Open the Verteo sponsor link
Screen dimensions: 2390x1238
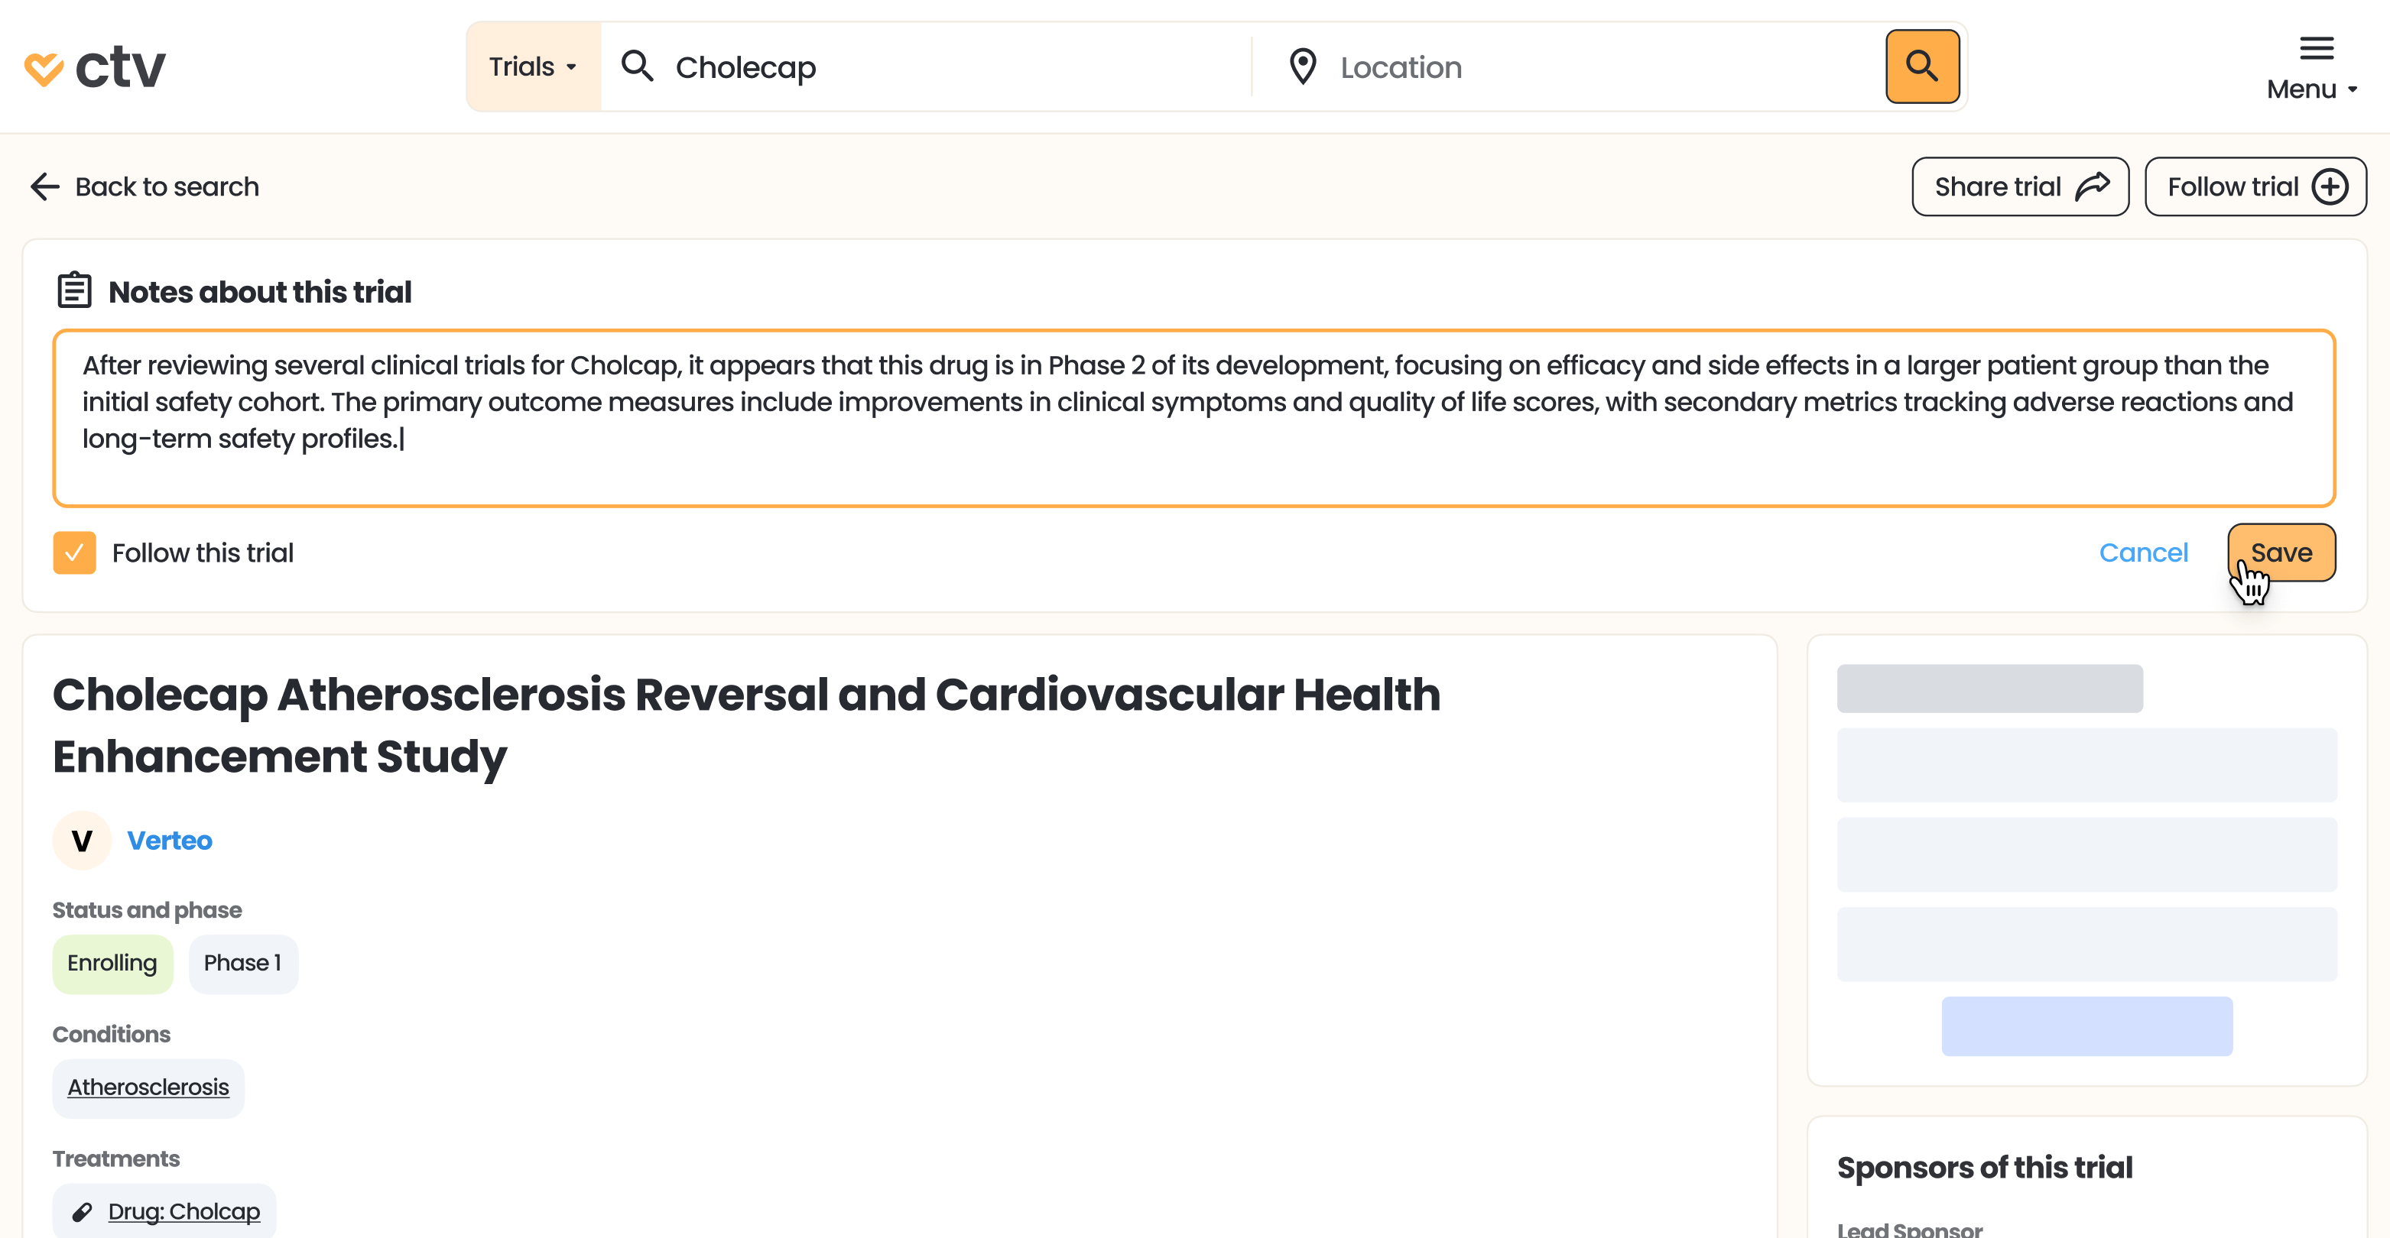170,840
